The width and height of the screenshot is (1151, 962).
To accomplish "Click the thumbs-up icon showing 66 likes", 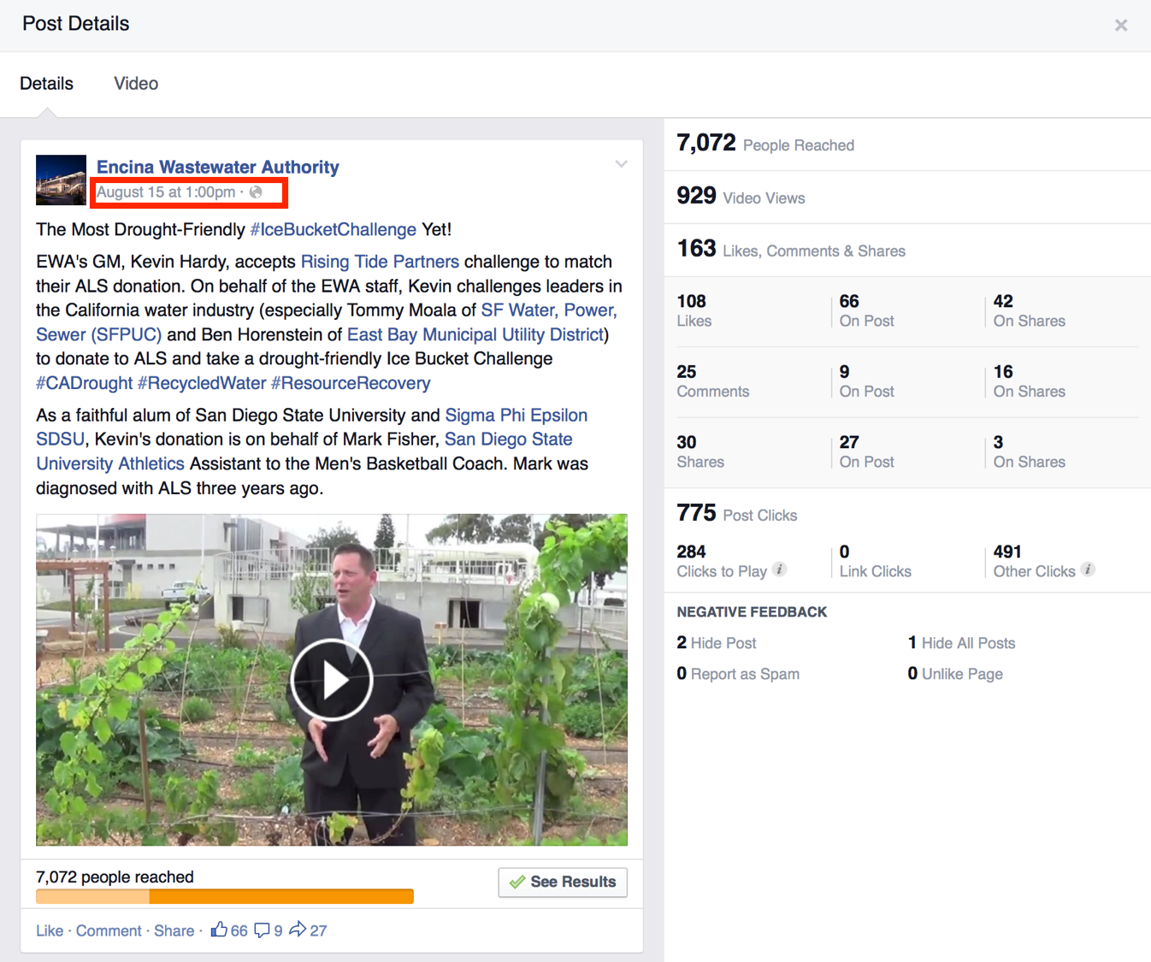I will tap(219, 930).
